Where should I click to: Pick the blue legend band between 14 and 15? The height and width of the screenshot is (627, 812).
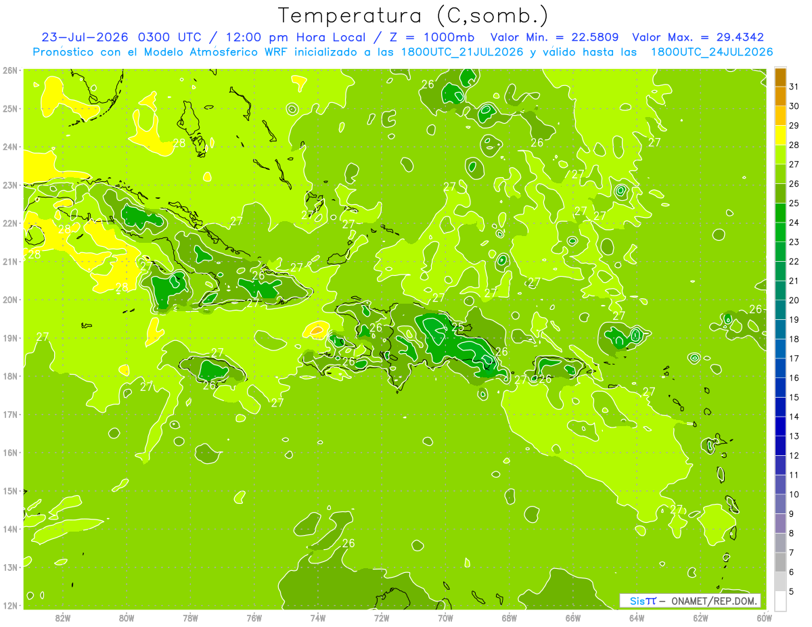(x=780, y=407)
